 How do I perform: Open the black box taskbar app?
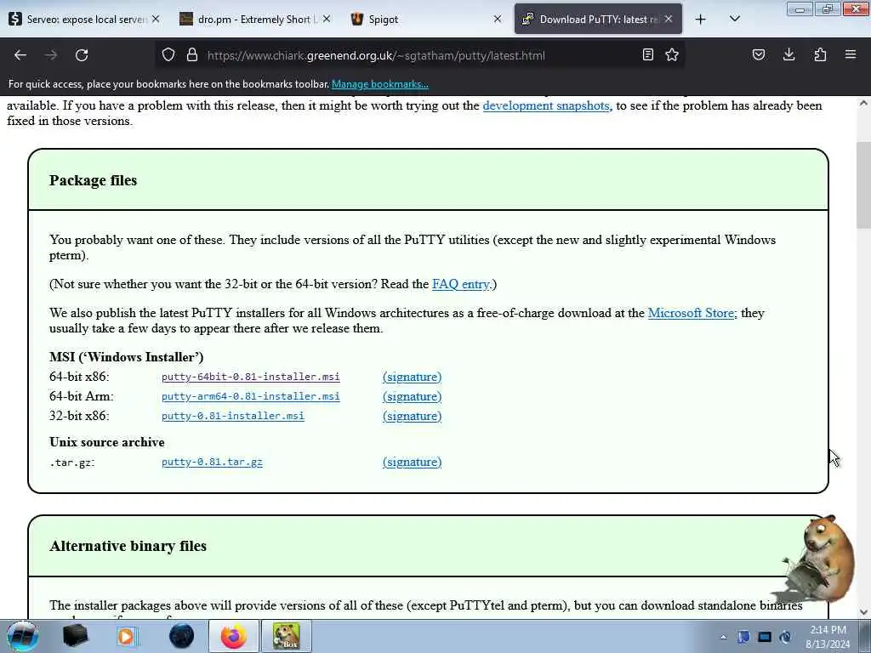coord(75,636)
